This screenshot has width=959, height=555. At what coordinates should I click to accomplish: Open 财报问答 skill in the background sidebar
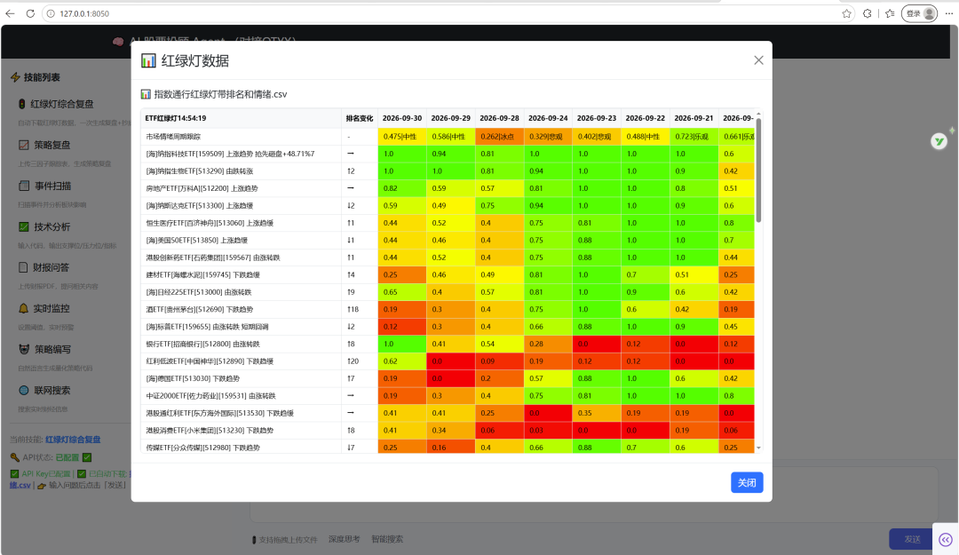44,267
